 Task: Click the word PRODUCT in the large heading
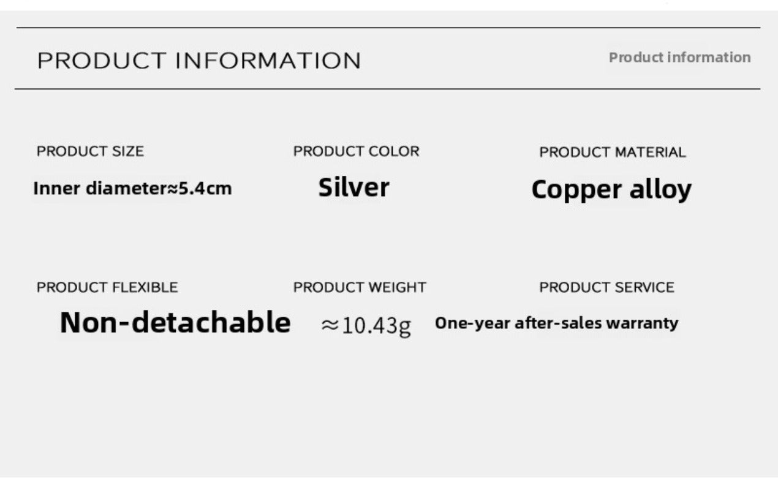(102, 61)
